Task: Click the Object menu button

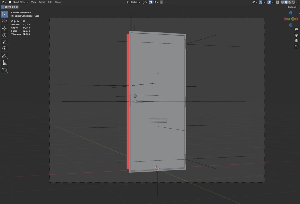Action: tap(58, 2)
